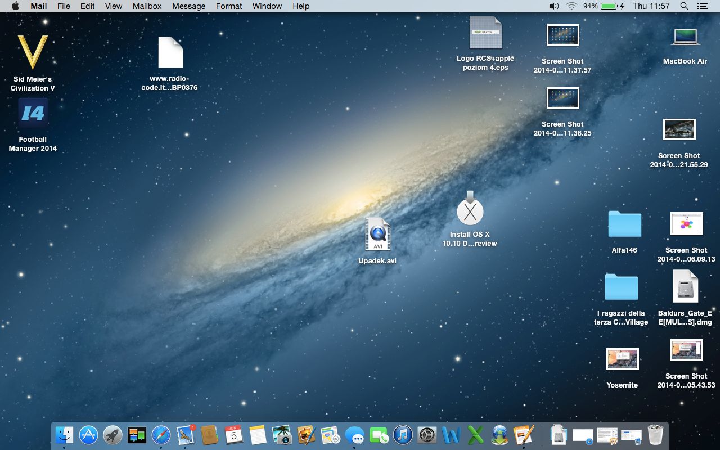The width and height of the screenshot is (720, 450).
Task: Open the Edit menu
Action: [87, 6]
